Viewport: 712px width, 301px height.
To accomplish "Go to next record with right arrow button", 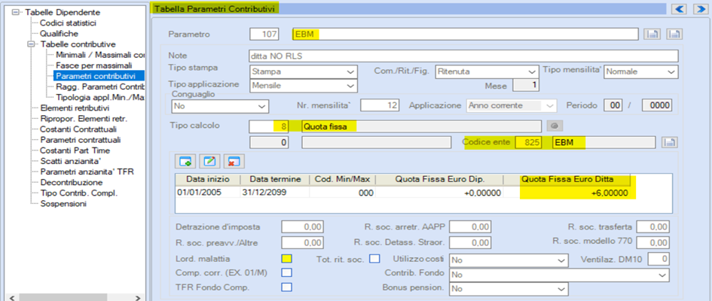I will pyautogui.click(x=701, y=8).
